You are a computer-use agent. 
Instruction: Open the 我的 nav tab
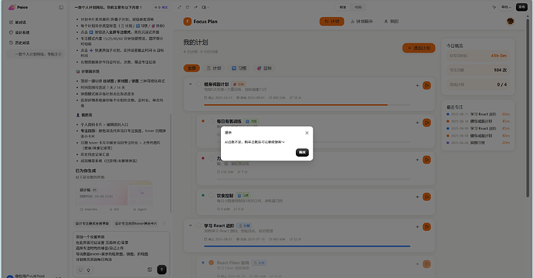tap(391, 22)
